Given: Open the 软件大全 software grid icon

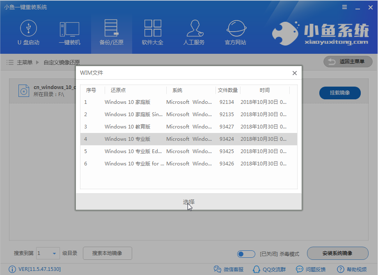Looking at the screenshot, I should (153, 29).
